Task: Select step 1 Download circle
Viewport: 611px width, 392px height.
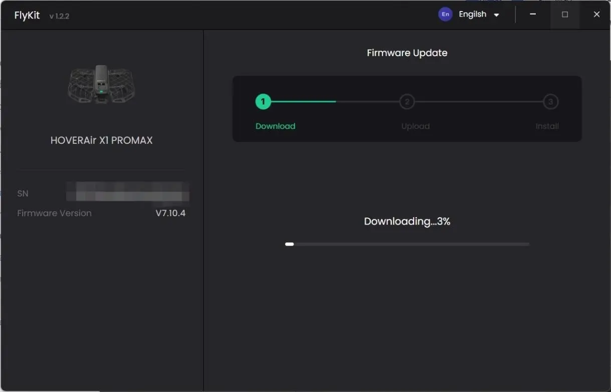Action: [263, 102]
